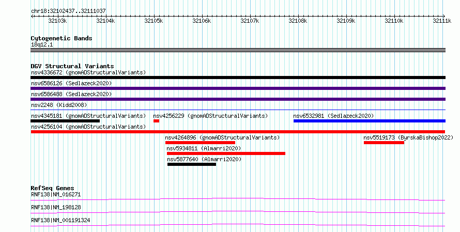The width and height of the screenshot is (460, 232).
Task: Open the nsv4345181 (gnomADStructuralVariants) label
Action: click(88, 116)
